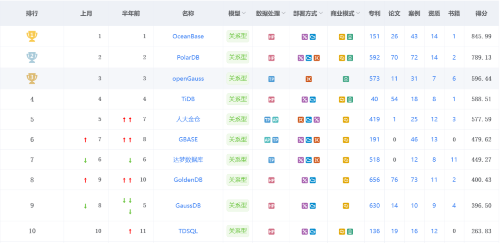Screen dimensions: 500x243
Task: Open the 商业模式 filter dropdown
Action: pos(358,13)
